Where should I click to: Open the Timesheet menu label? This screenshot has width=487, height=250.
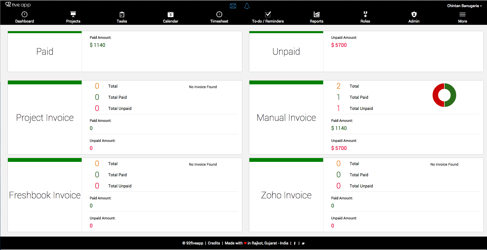coord(219,21)
